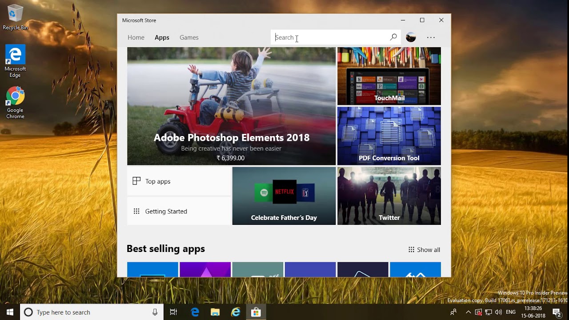
Task: Open the TouchMail tile
Action: [389, 76]
